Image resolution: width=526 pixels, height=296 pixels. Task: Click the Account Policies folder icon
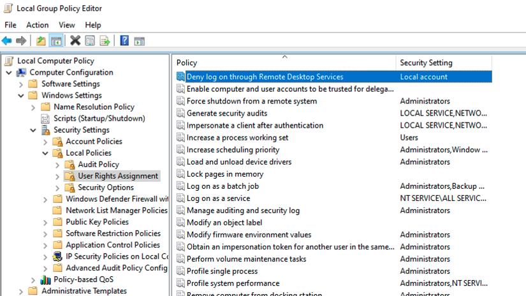pos(57,142)
